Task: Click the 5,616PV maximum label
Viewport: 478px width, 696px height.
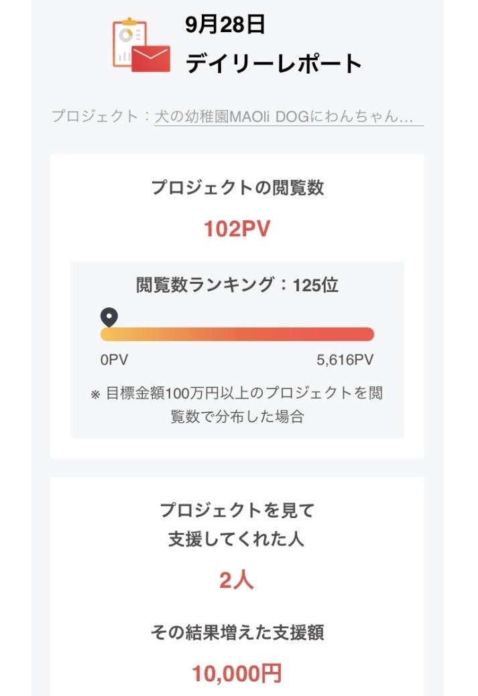Action: tap(345, 360)
